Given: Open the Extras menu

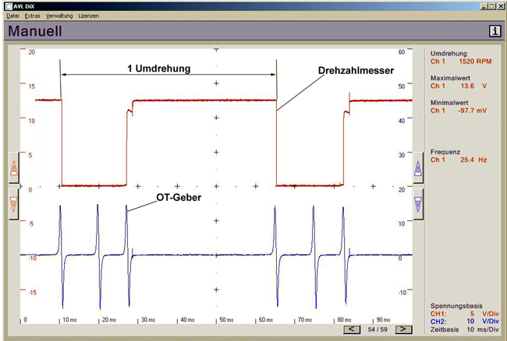Looking at the screenshot, I should (32, 16).
